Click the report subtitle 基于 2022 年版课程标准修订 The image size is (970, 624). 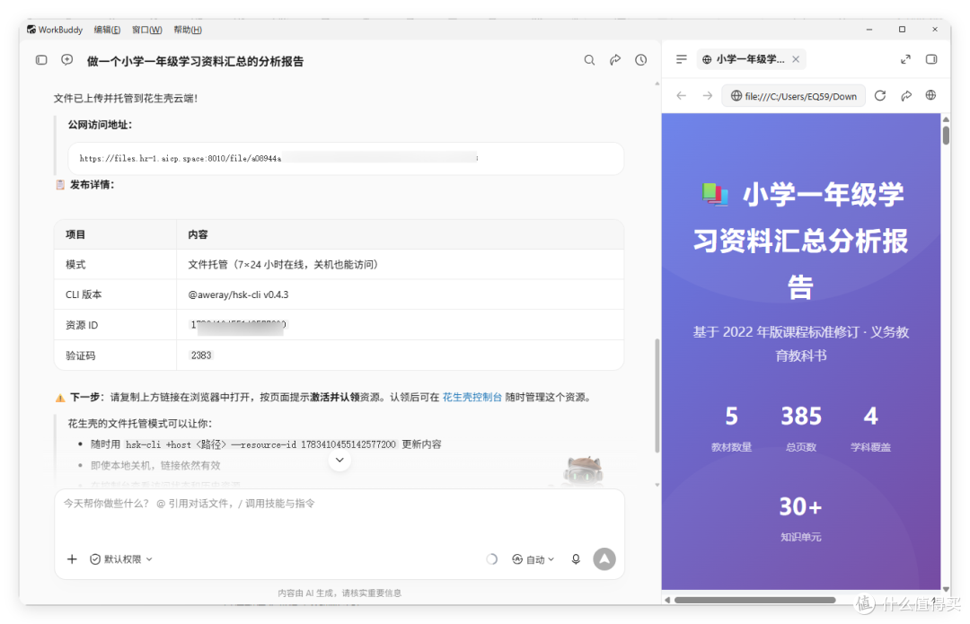[x=800, y=344]
